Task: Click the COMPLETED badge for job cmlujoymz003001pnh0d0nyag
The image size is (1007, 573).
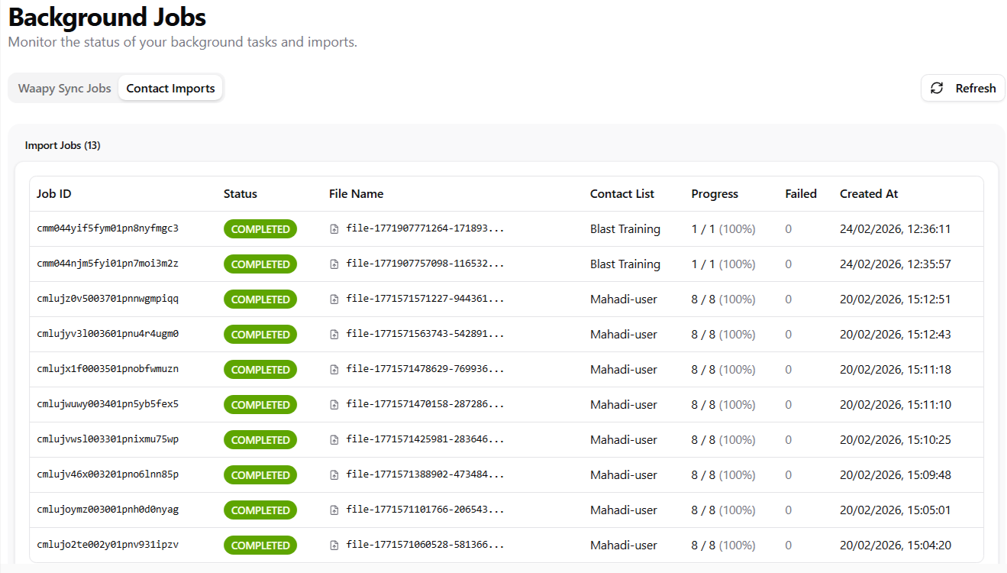Action: [260, 510]
